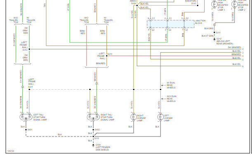Click the DK GRN/RED label by continuation 2
The image size is (252, 155).
point(234,47)
